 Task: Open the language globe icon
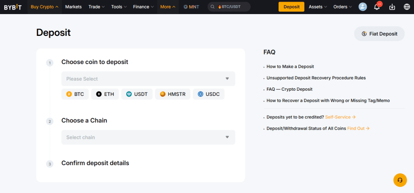[x=407, y=7]
